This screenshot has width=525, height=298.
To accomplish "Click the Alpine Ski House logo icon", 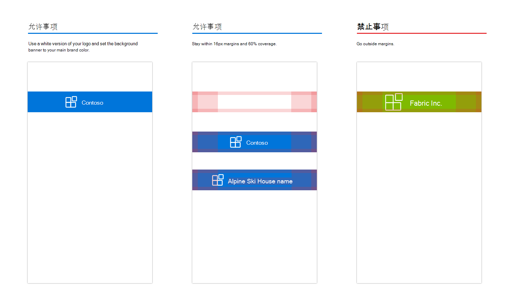I will coord(218,180).
